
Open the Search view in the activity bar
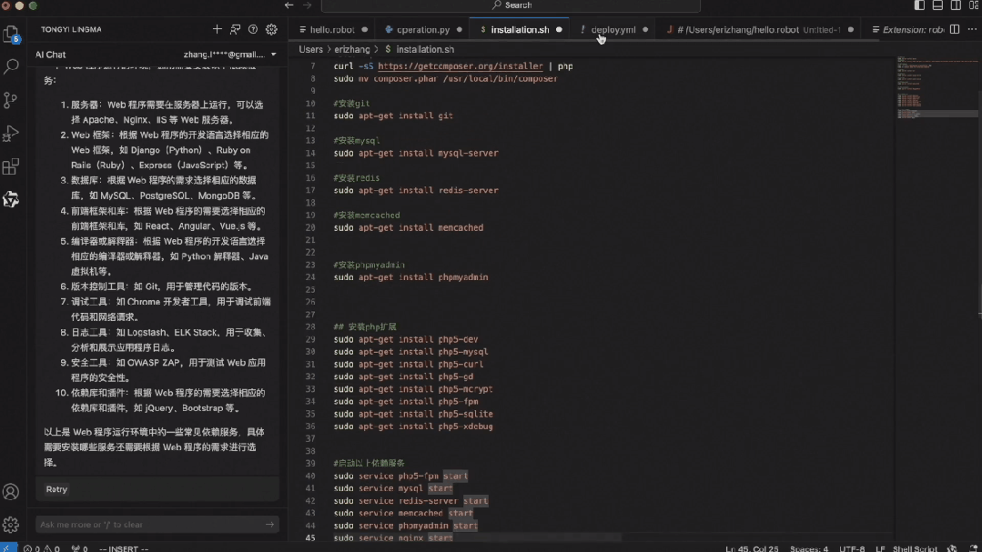pyautogui.click(x=11, y=66)
